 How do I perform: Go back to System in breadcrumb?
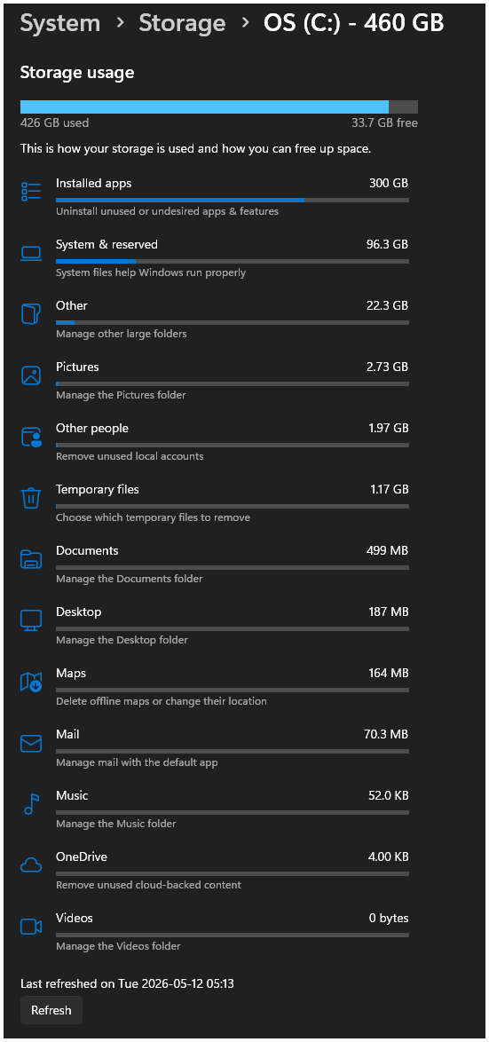[x=59, y=23]
